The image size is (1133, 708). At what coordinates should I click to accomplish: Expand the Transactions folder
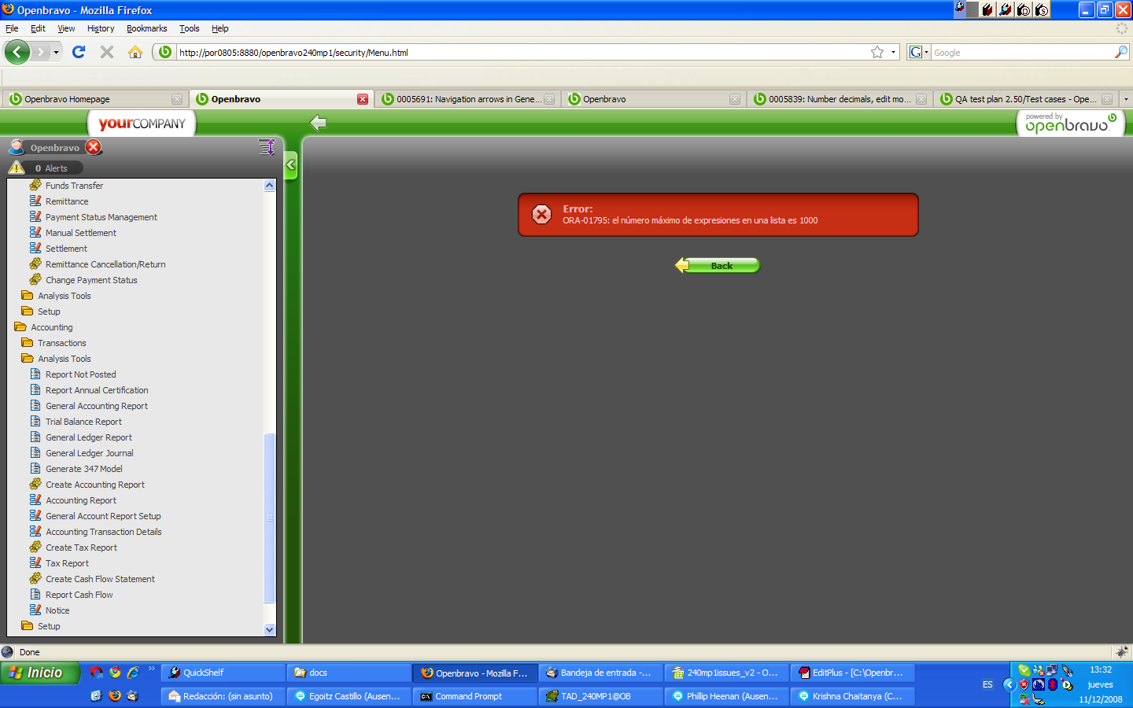[x=28, y=342]
